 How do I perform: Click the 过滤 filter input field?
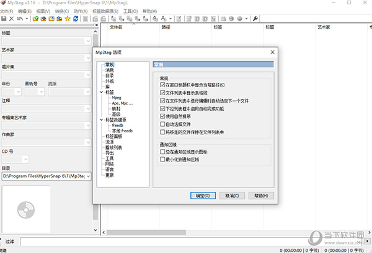pyautogui.click(x=192, y=242)
